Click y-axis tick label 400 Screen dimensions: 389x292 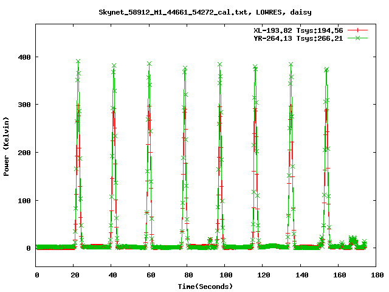24,57
